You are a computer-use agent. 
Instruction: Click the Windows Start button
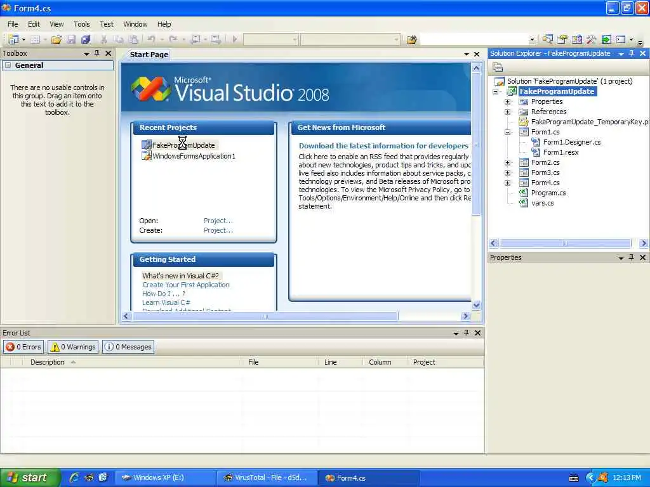click(30, 477)
